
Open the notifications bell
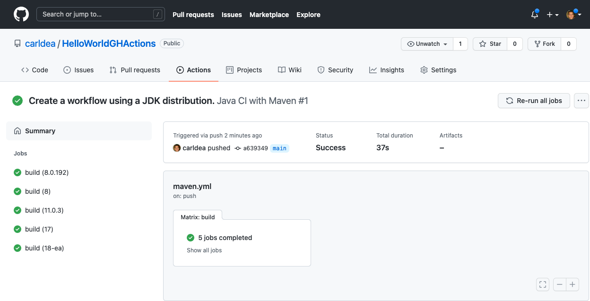[535, 14]
